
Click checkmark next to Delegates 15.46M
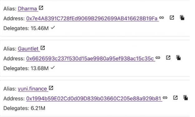(x=53, y=28)
